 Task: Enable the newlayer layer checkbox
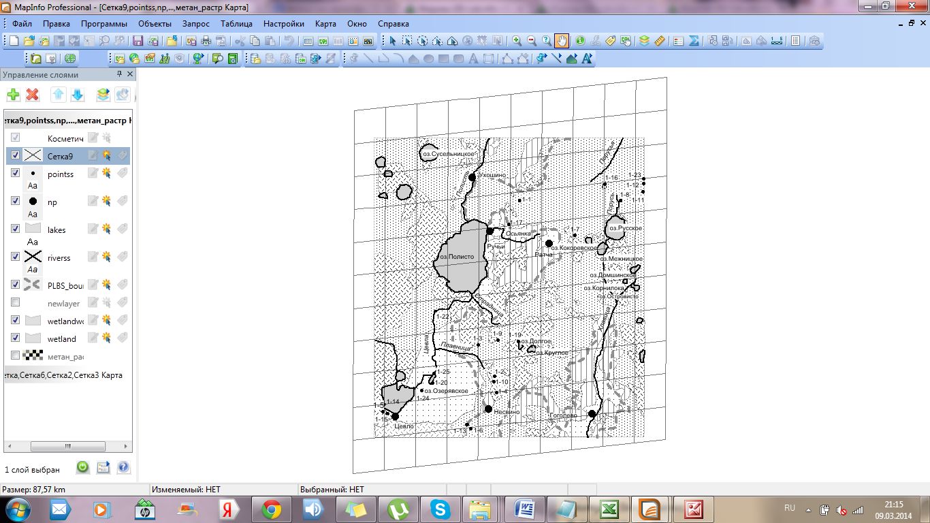(16, 302)
